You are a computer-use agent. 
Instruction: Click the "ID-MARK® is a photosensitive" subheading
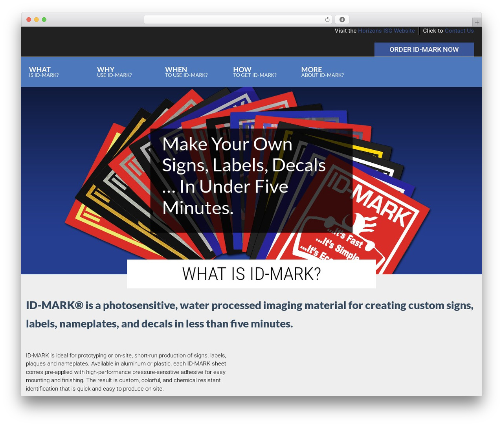250,314
